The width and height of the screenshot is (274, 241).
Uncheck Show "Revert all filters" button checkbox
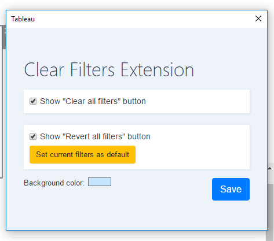[33, 136]
